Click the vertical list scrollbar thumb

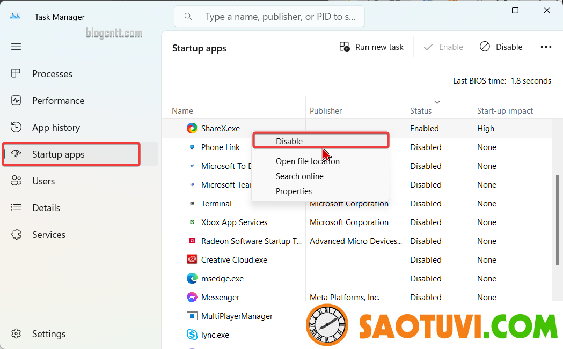click(x=557, y=220)
